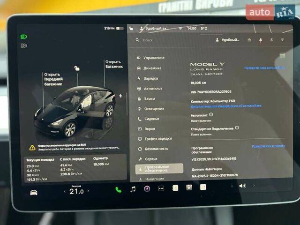Open the Зарядка menu
Viewport: 300px width, 225px height.
(x=148, y=78)
